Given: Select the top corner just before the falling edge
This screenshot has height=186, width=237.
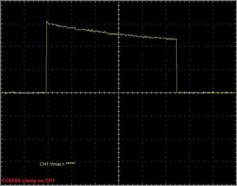Looking at the screenshot, I should pos(176,39).
